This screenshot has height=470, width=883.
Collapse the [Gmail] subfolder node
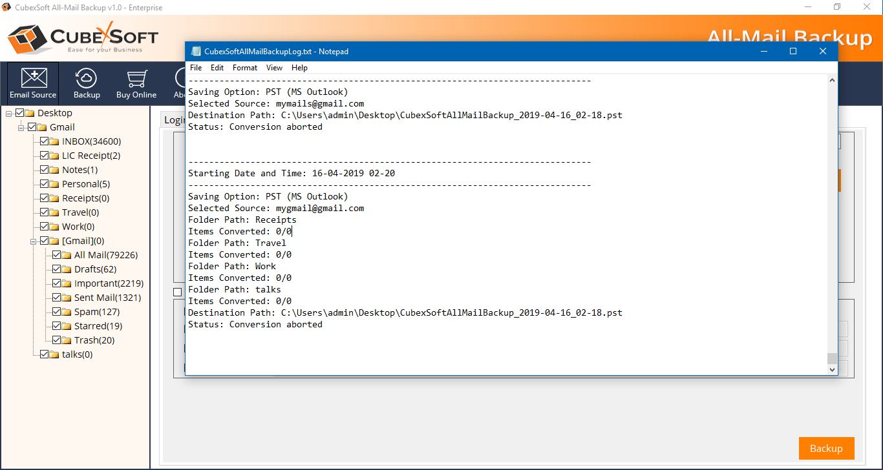[x=34, y=241]
